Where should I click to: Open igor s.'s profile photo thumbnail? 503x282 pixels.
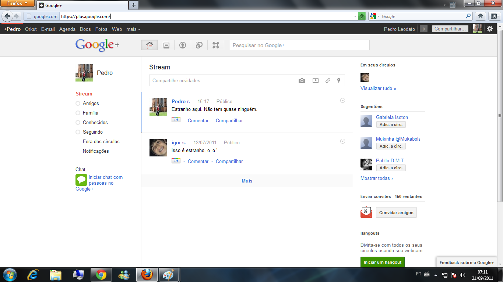pos(158,147)
